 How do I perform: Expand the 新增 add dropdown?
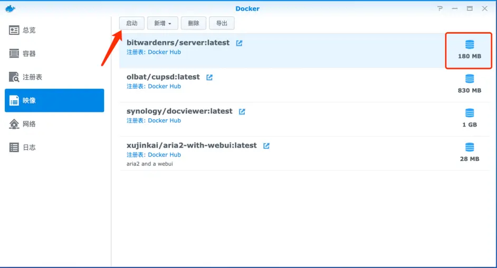click(163, 23)
